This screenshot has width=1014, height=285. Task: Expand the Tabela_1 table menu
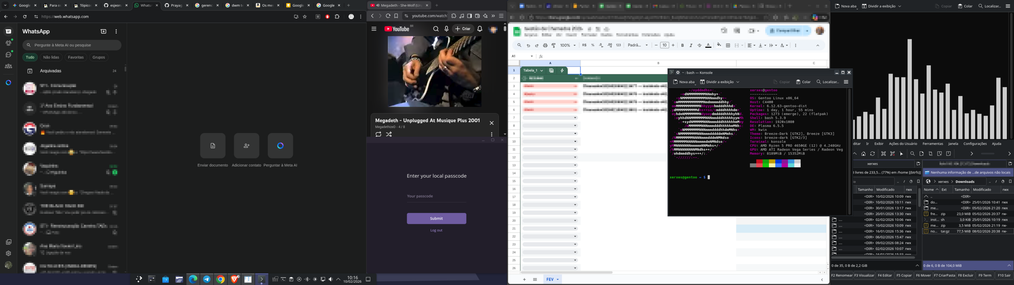(542, 70)
